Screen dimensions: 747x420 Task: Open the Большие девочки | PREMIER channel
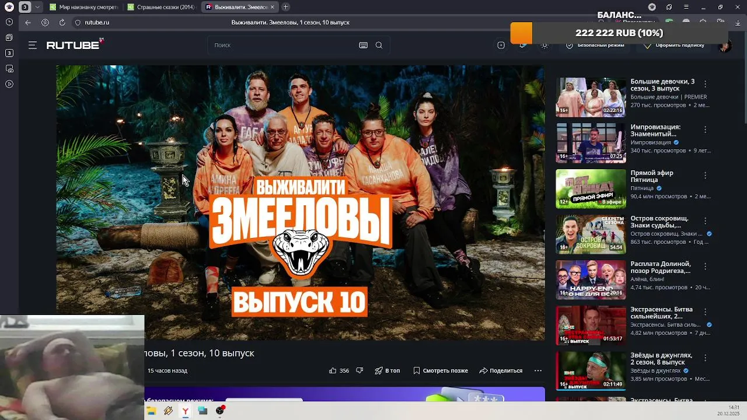(668, 97)
